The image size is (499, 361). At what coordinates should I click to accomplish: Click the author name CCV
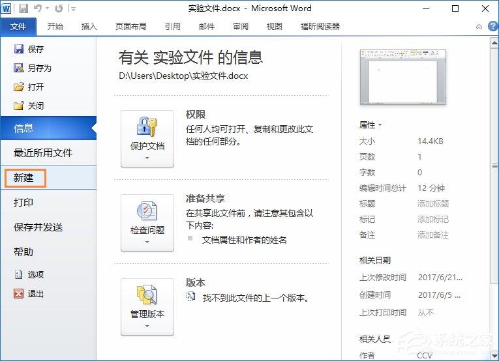pos(425,355)
